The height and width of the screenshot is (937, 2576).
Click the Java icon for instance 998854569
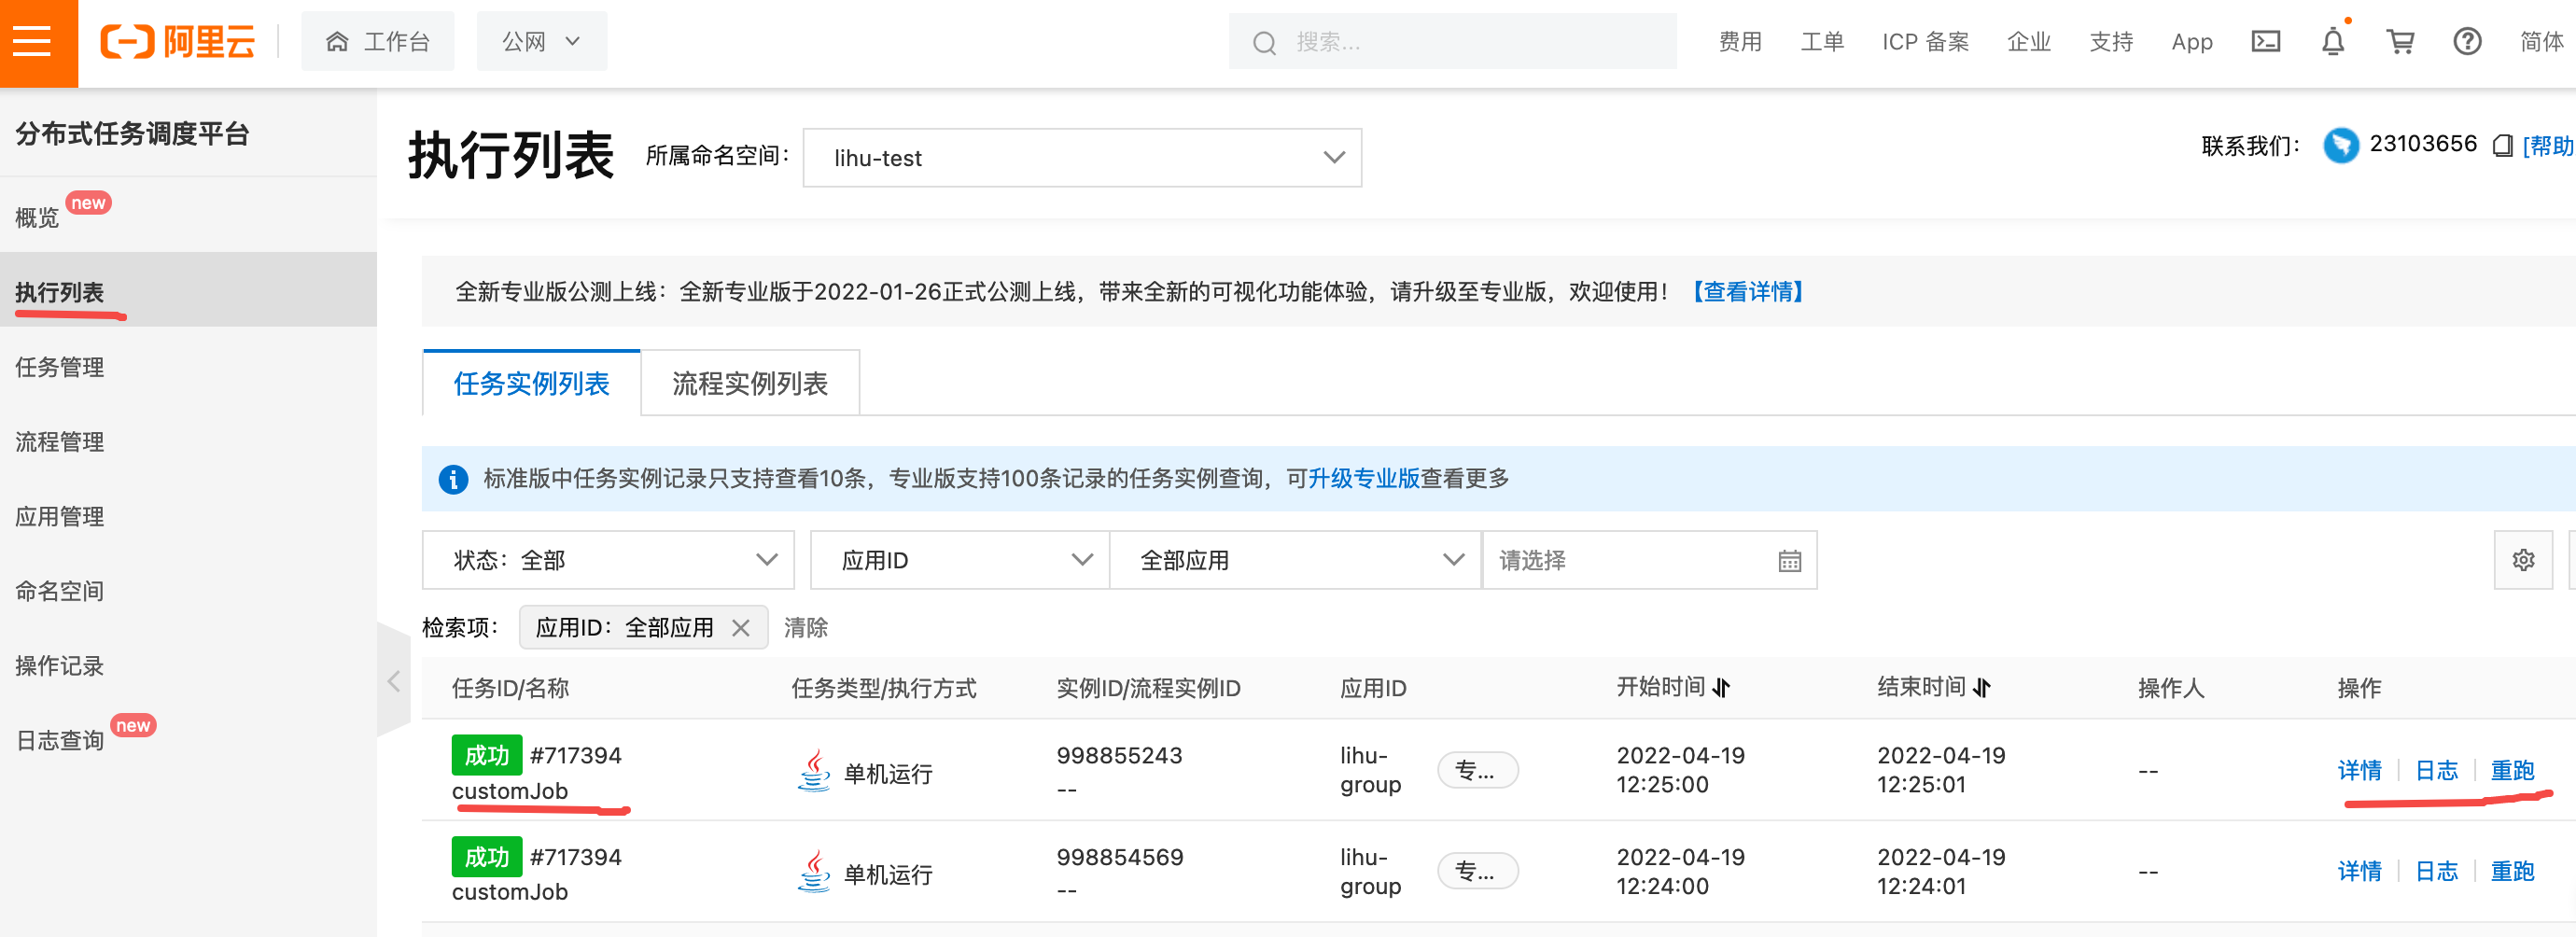(814, 872)
